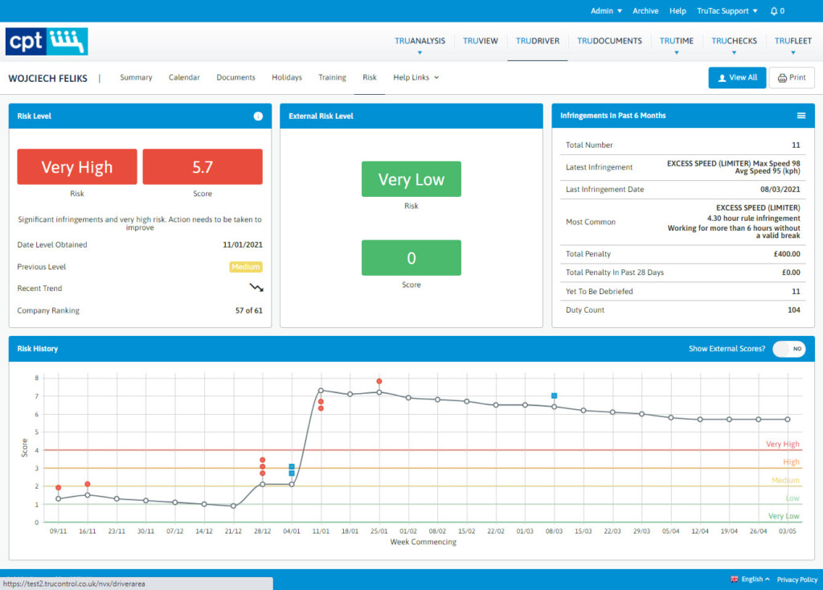Open the Privacy Policy link

797,580
